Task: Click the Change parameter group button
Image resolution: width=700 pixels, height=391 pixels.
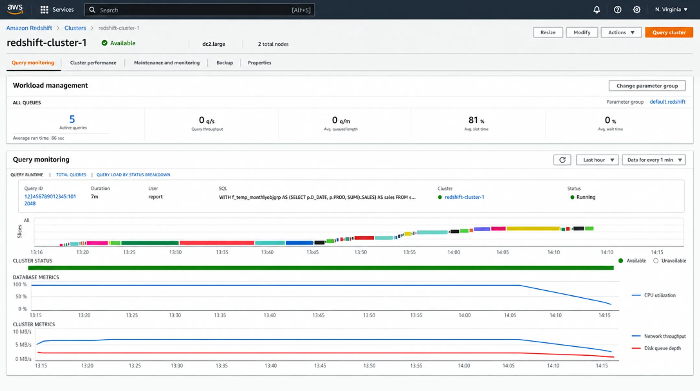Action: [x=647, y=86]
